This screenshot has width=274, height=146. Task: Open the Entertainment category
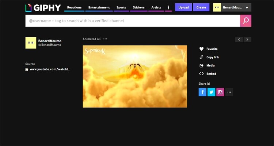(99, 8)
